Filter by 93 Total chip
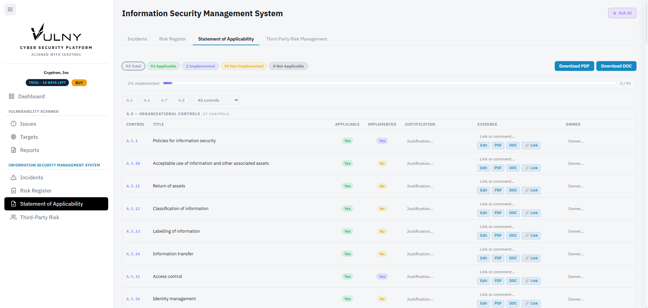 click(133, 66)
